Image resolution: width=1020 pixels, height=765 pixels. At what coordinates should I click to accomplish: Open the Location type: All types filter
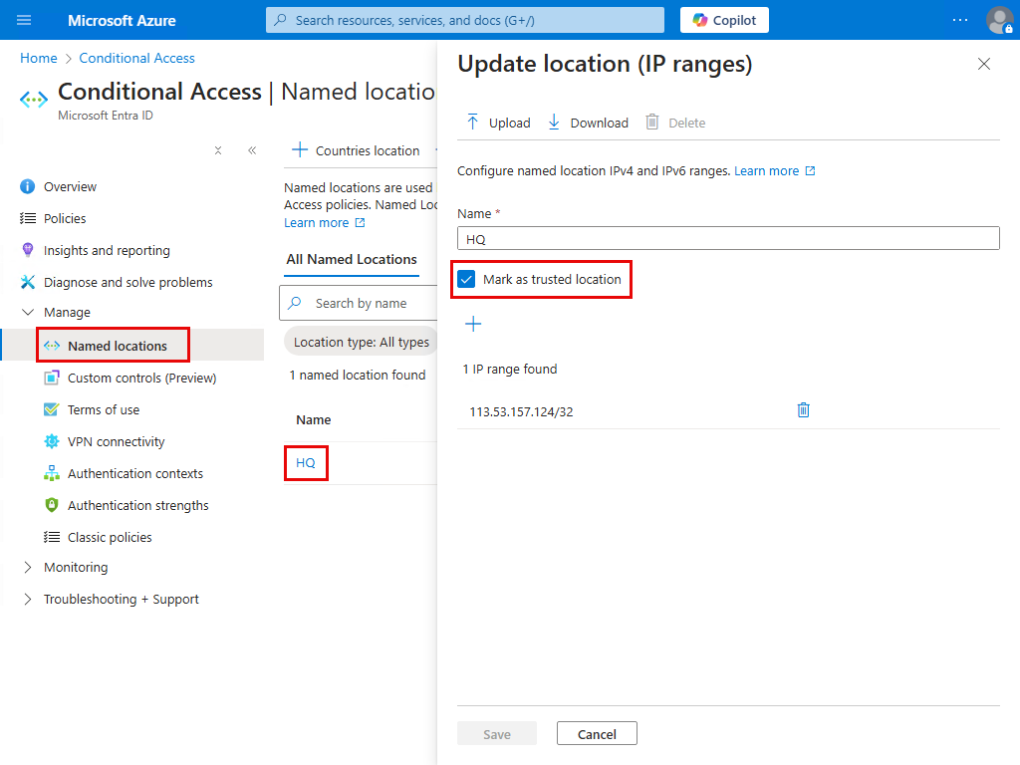pyautogui.click(x=361, y=343)
